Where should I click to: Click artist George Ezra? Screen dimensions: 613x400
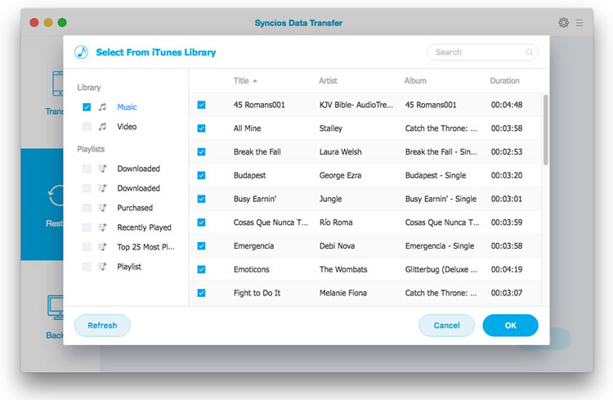tap(340, 175)
